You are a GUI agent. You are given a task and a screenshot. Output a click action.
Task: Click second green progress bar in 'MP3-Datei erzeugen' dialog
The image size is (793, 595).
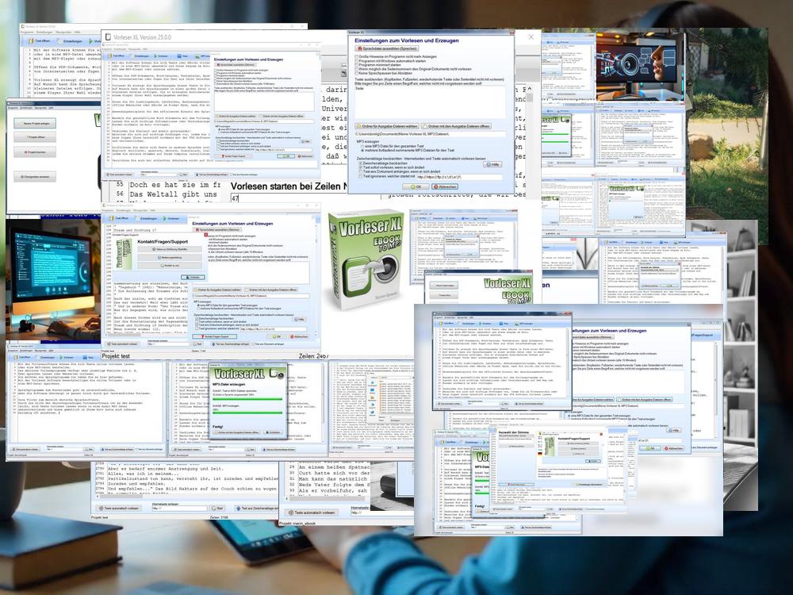(247, 413)
